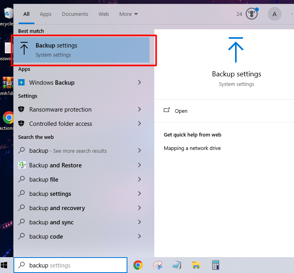Expand 'backup file' suggestion chevron
294x273 pixels.
tap(139, 179)
